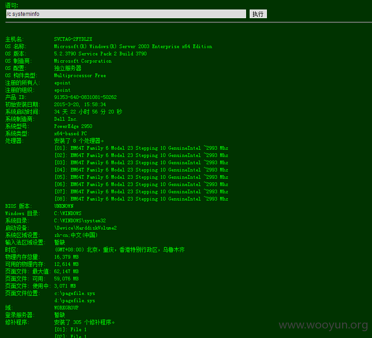The height and width of the screenshot is (338, 372).
Task: Click the PowerEdge 2950 model value
Action: [x=73, y=127]
